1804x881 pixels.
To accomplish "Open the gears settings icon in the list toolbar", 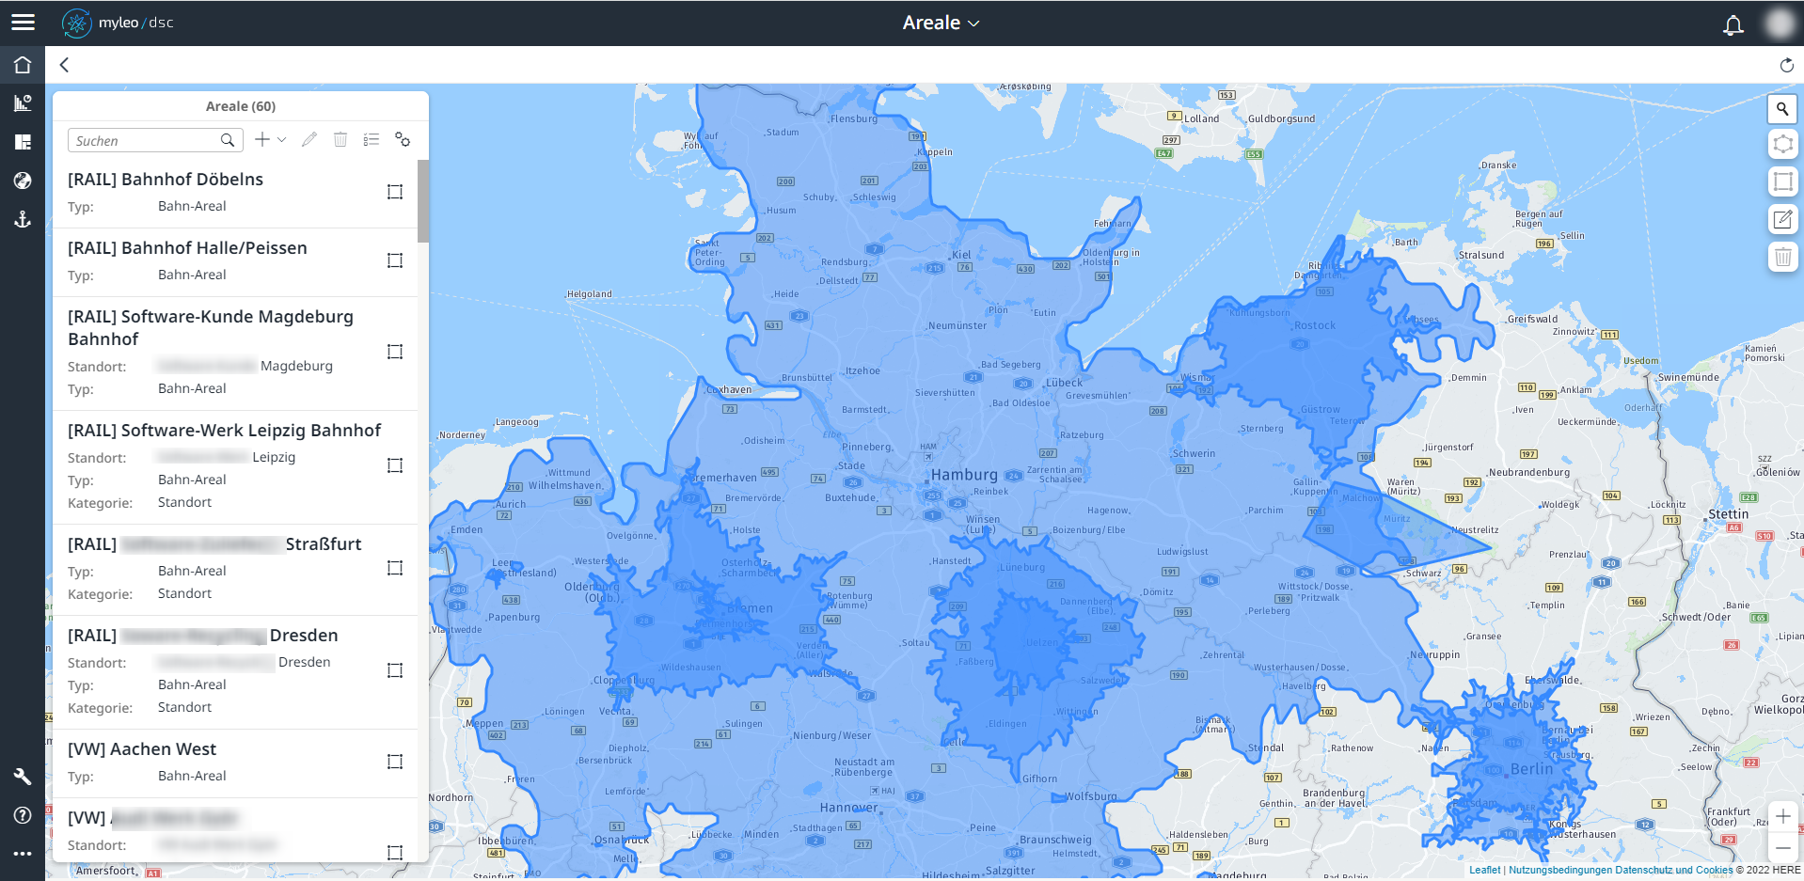I will (x=403, y=139).
